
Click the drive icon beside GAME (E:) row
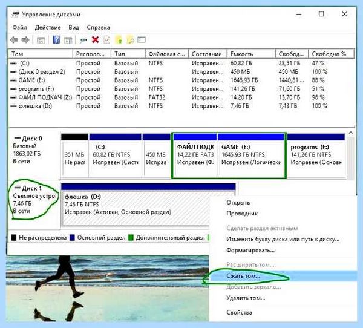pyautogui.click(x=14, y=80)
